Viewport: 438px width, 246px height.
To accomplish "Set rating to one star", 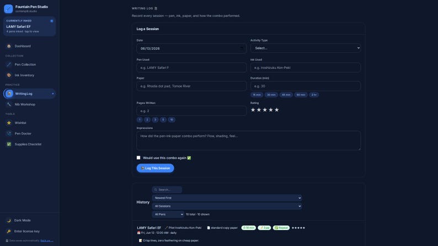I will 253,110.
